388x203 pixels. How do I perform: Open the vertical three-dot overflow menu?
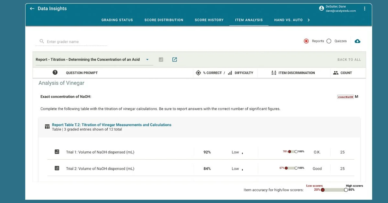point(365,8)
